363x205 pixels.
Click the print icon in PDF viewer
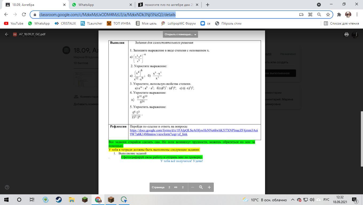click(346, 34)
